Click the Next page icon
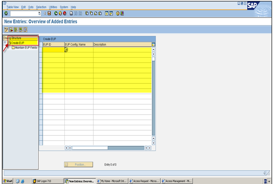The image size is (273, 184). click(96, 13)
